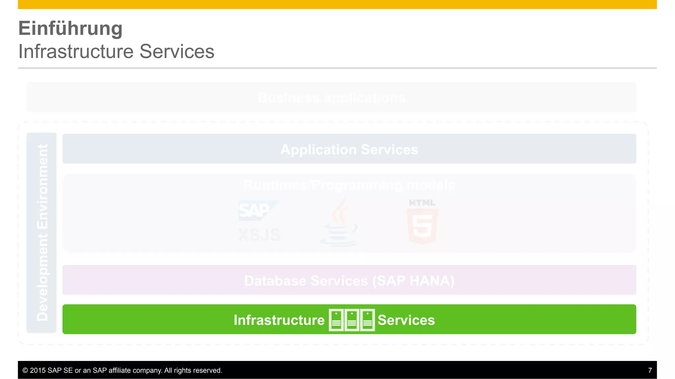Image resolution: width=675 pixels, height=379 pixels.
Task: Click the Einführung title
Action: point(71,28)
